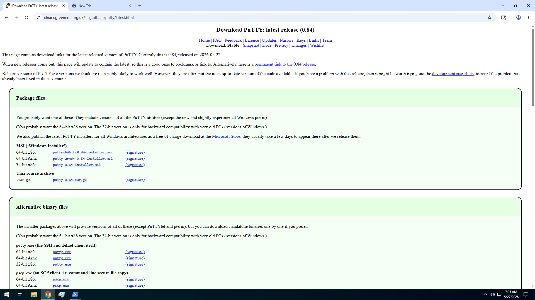Open signature for 64-bit x86 pscp.exe

tap(135, 279)
